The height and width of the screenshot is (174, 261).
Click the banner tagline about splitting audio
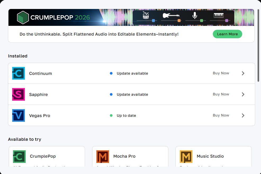[99, 34]
